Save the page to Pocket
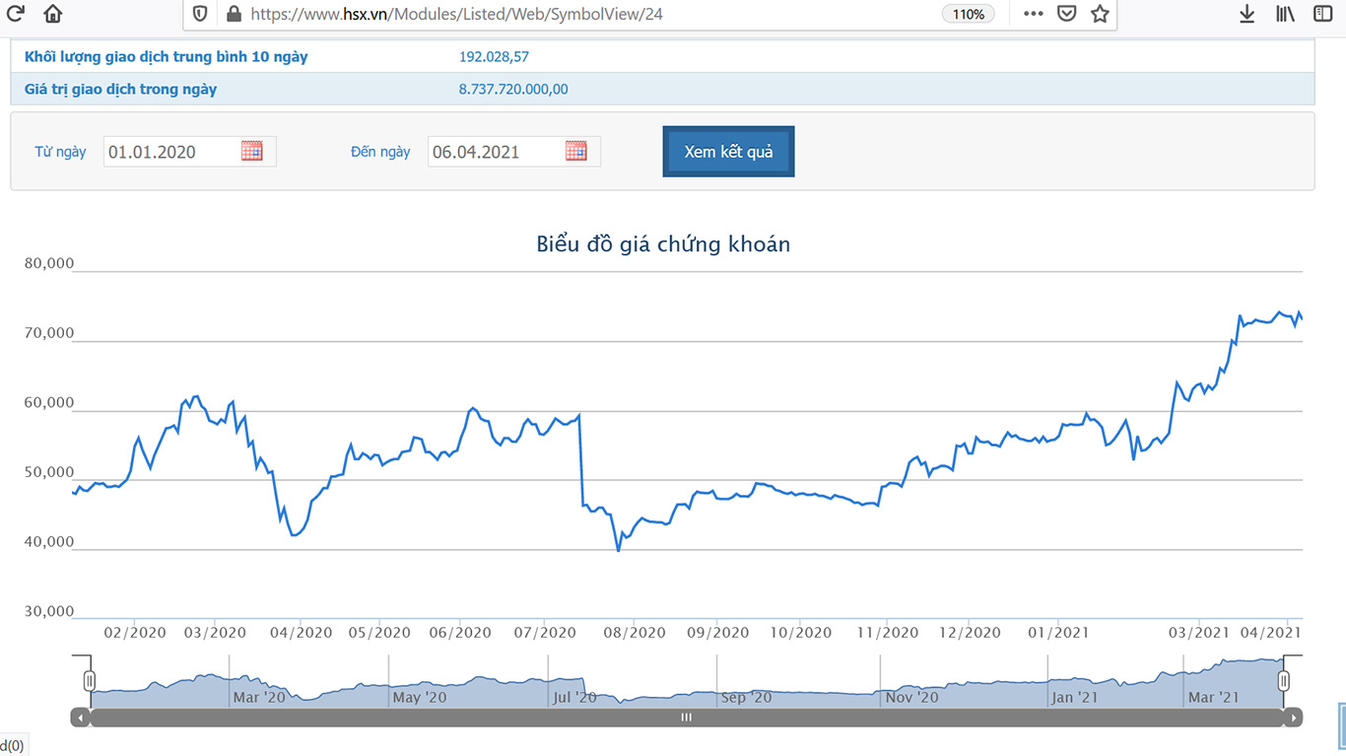 point(1066,14)
